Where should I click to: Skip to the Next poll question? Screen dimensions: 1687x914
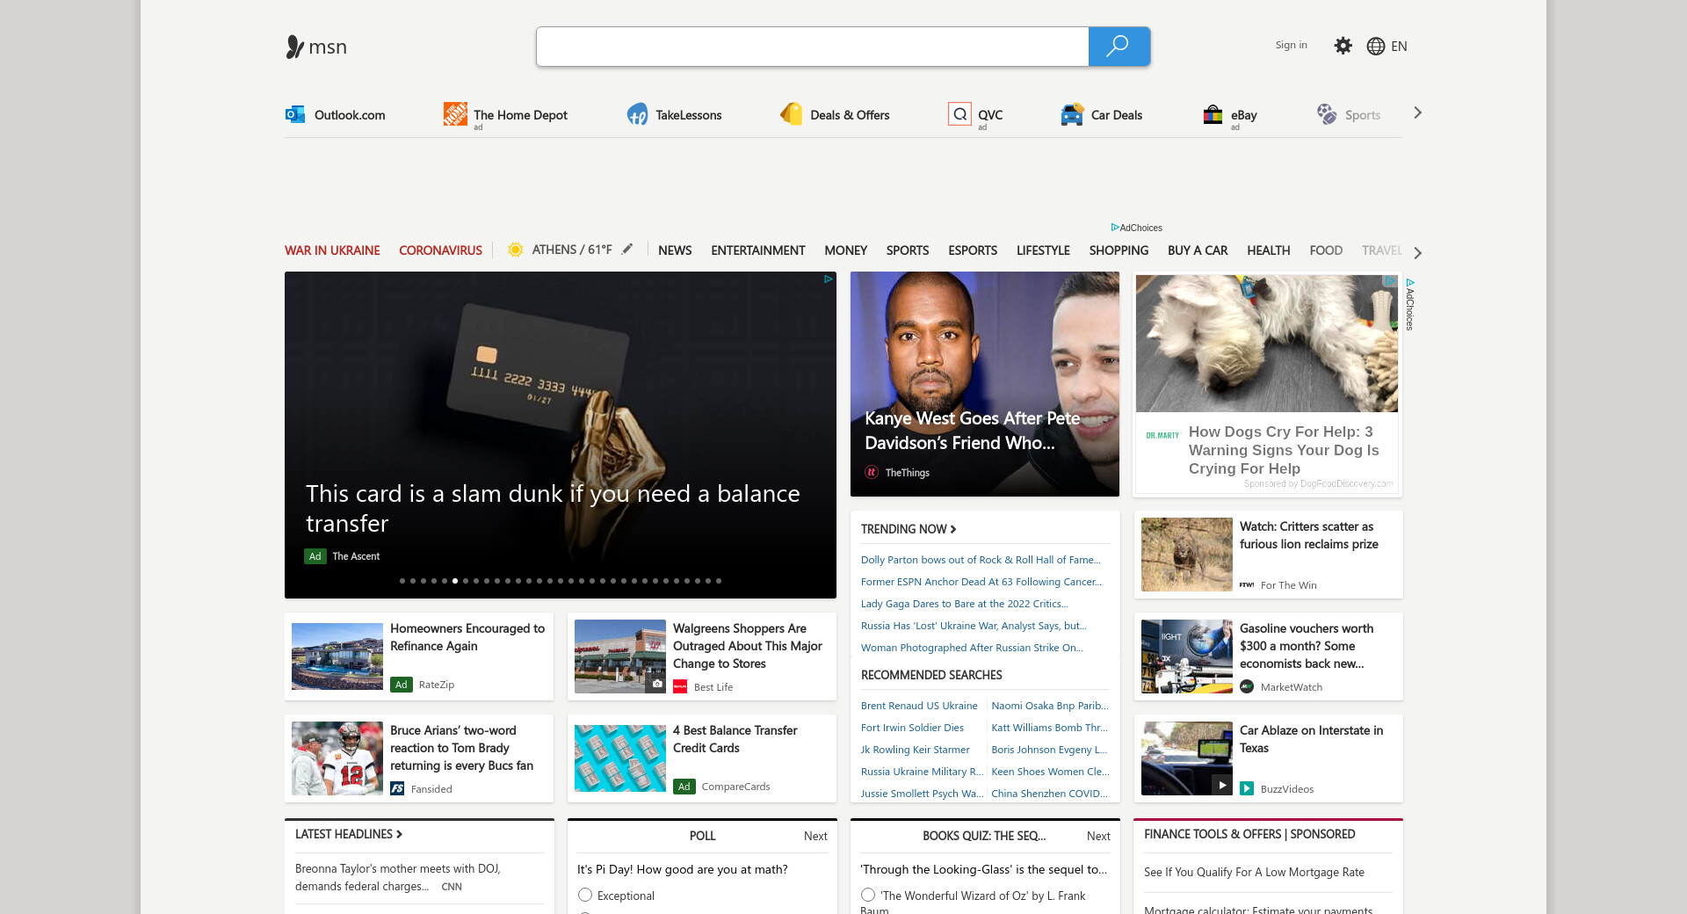click(x=815, y=836)
